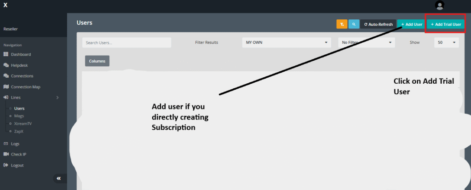Click the orange filter icon button
471x190 pixels.
pyautogui.click(x=342, y=24)
